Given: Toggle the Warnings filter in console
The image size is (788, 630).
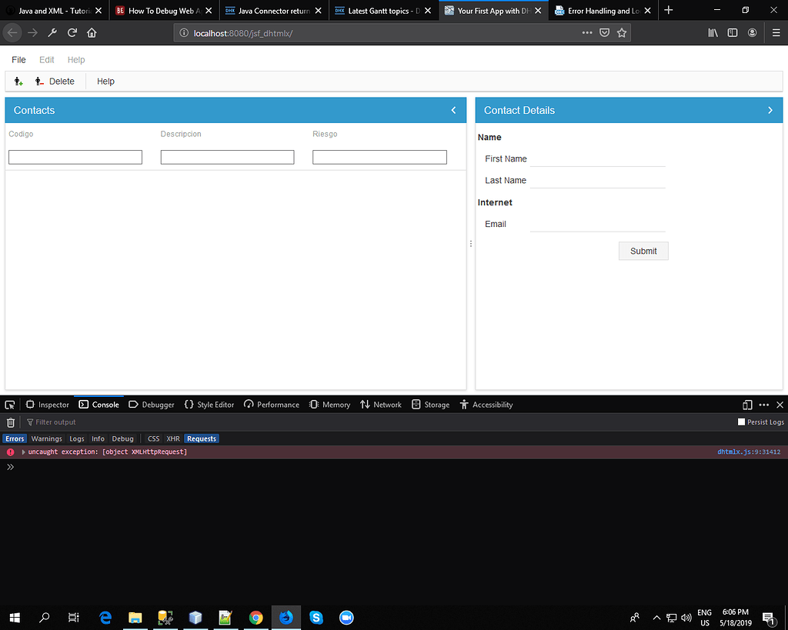Looking at the screenshot, I should tap(47, 438).
